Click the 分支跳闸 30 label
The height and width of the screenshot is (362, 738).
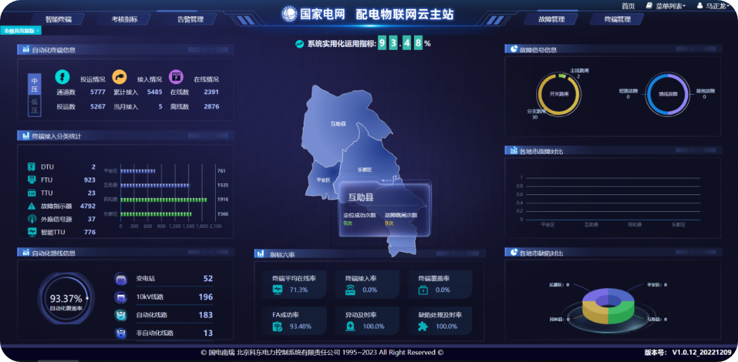(536, 114)
